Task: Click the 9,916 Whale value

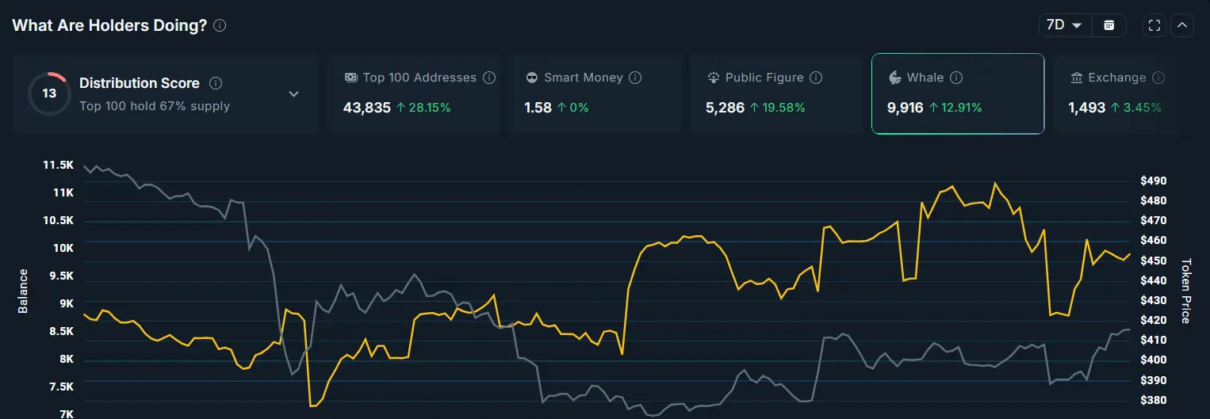Action: coord(906,107)
